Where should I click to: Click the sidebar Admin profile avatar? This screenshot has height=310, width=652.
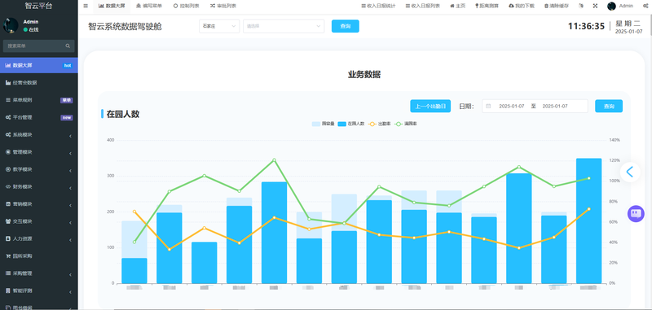(11, 25)
